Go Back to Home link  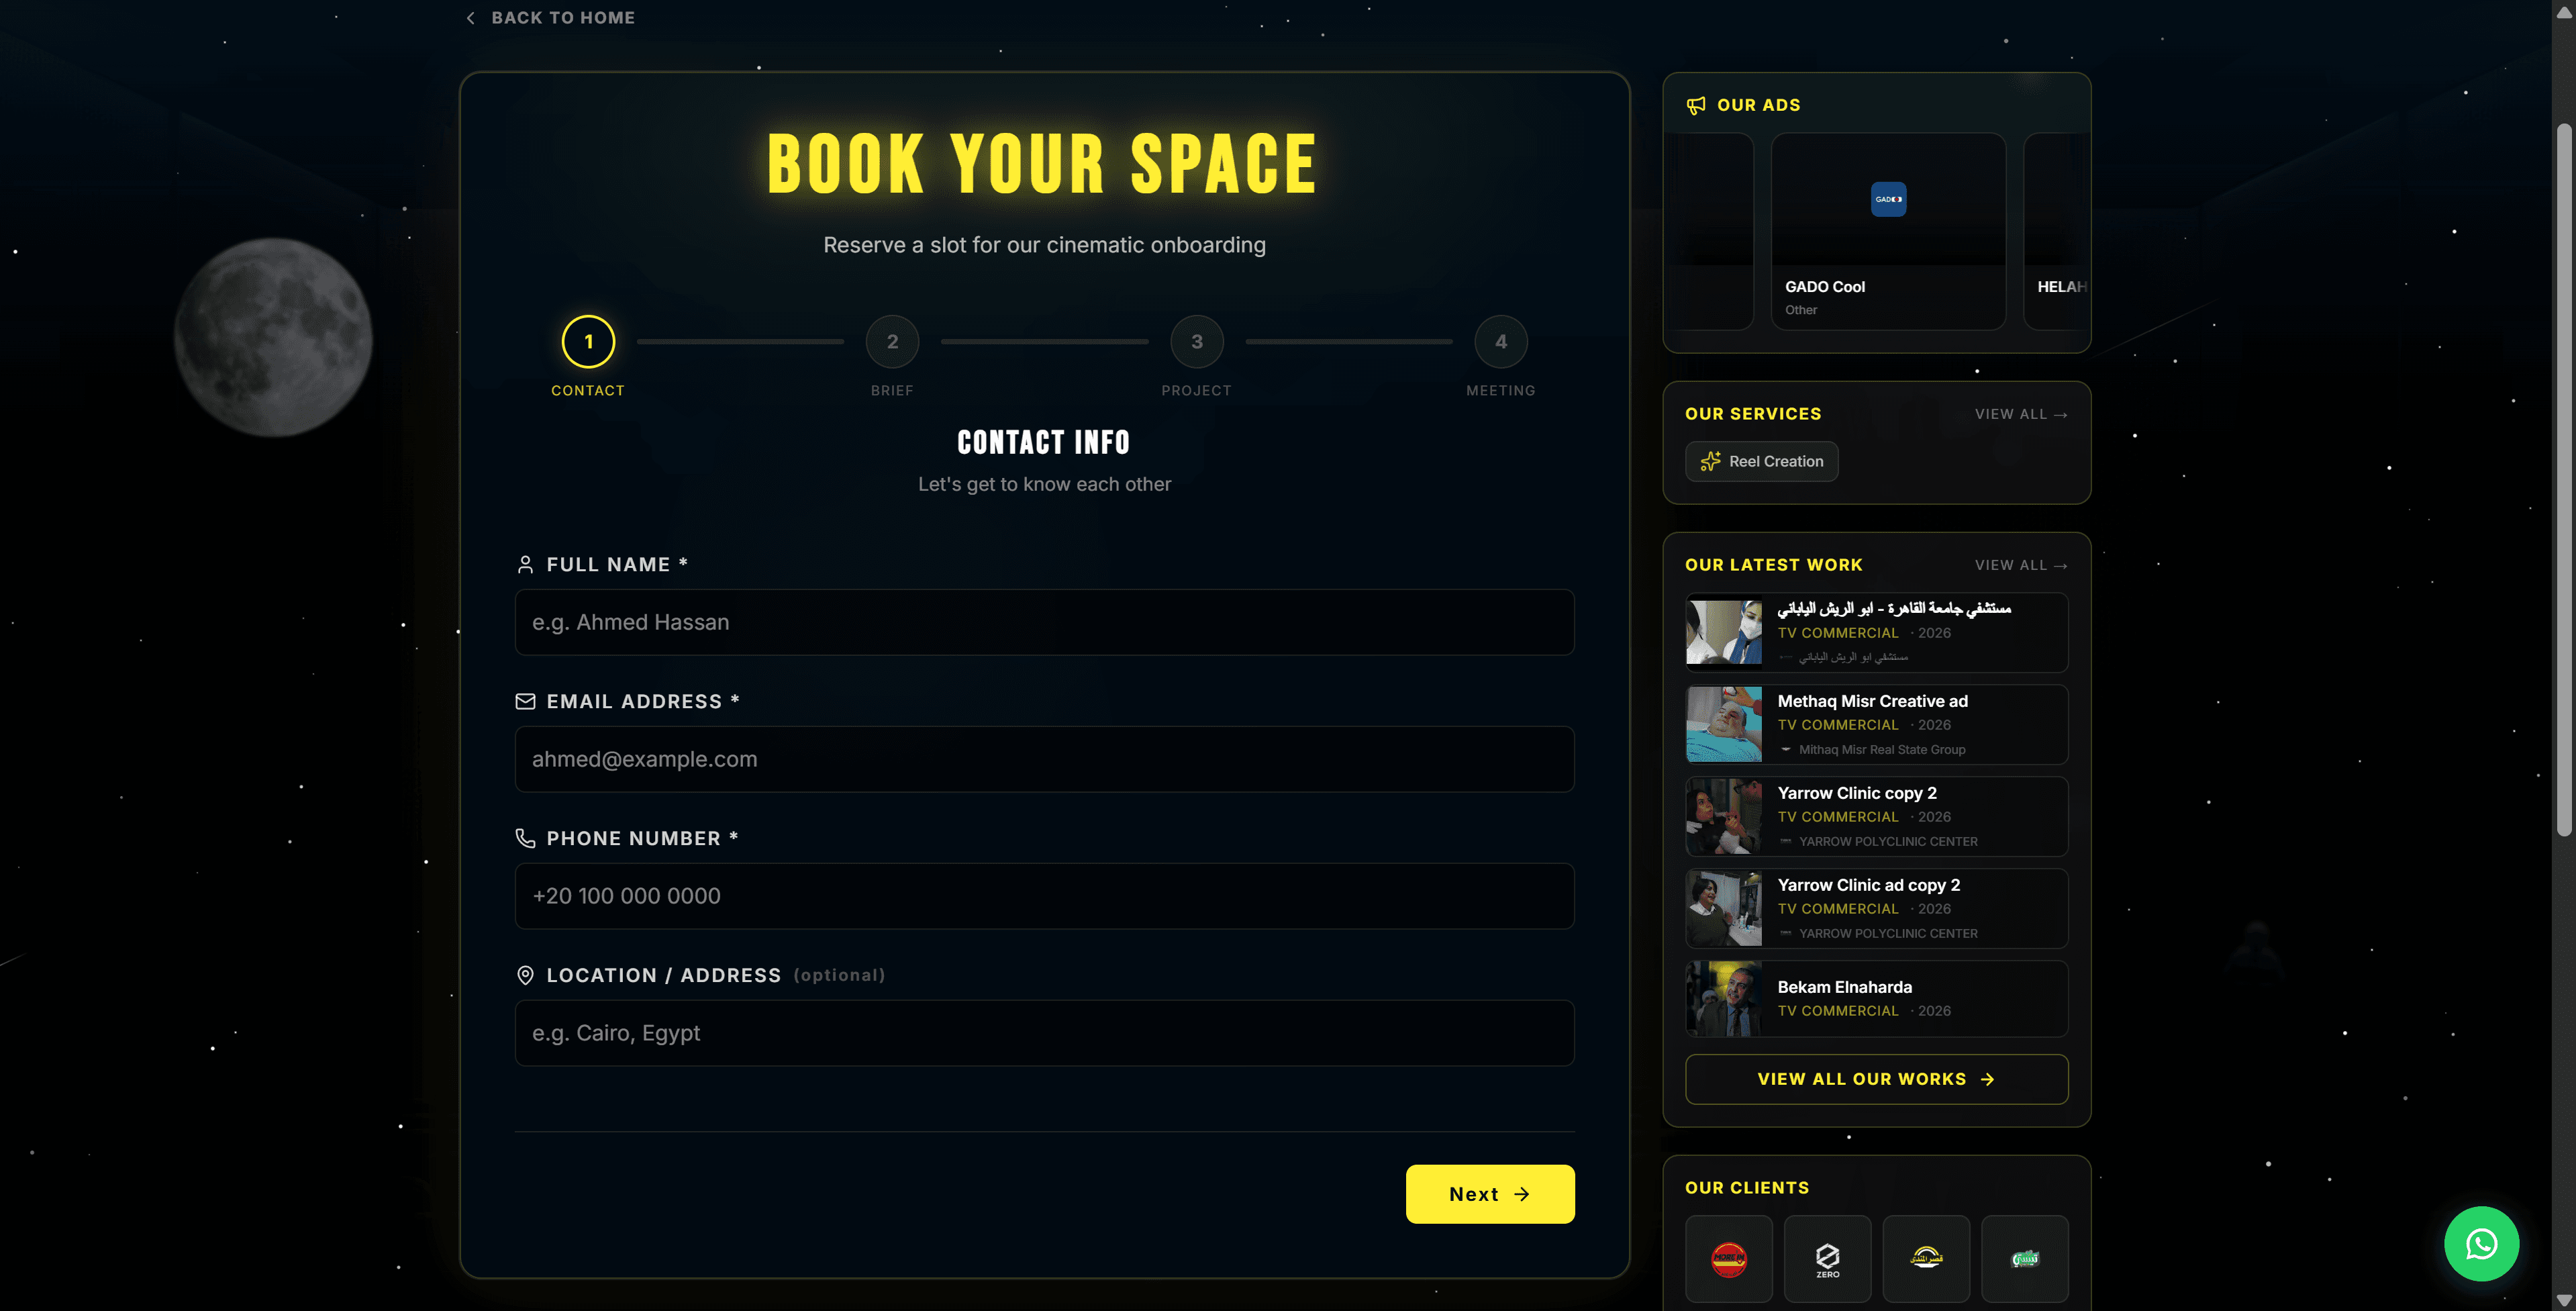point(551,18)
